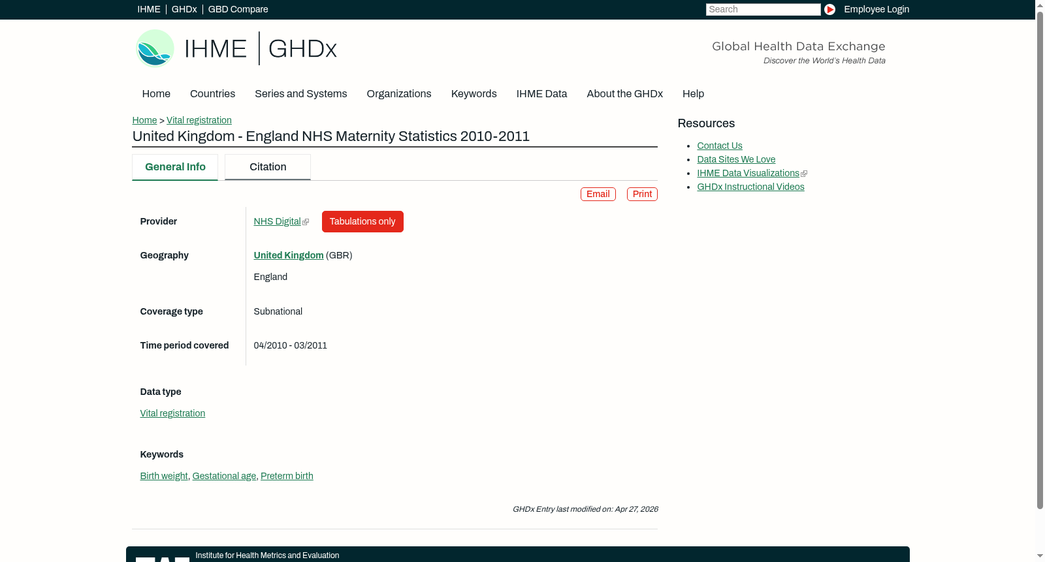Follow the Vital registration breadcrumb link
This screenshot has height=562, width=1045.
199,120
